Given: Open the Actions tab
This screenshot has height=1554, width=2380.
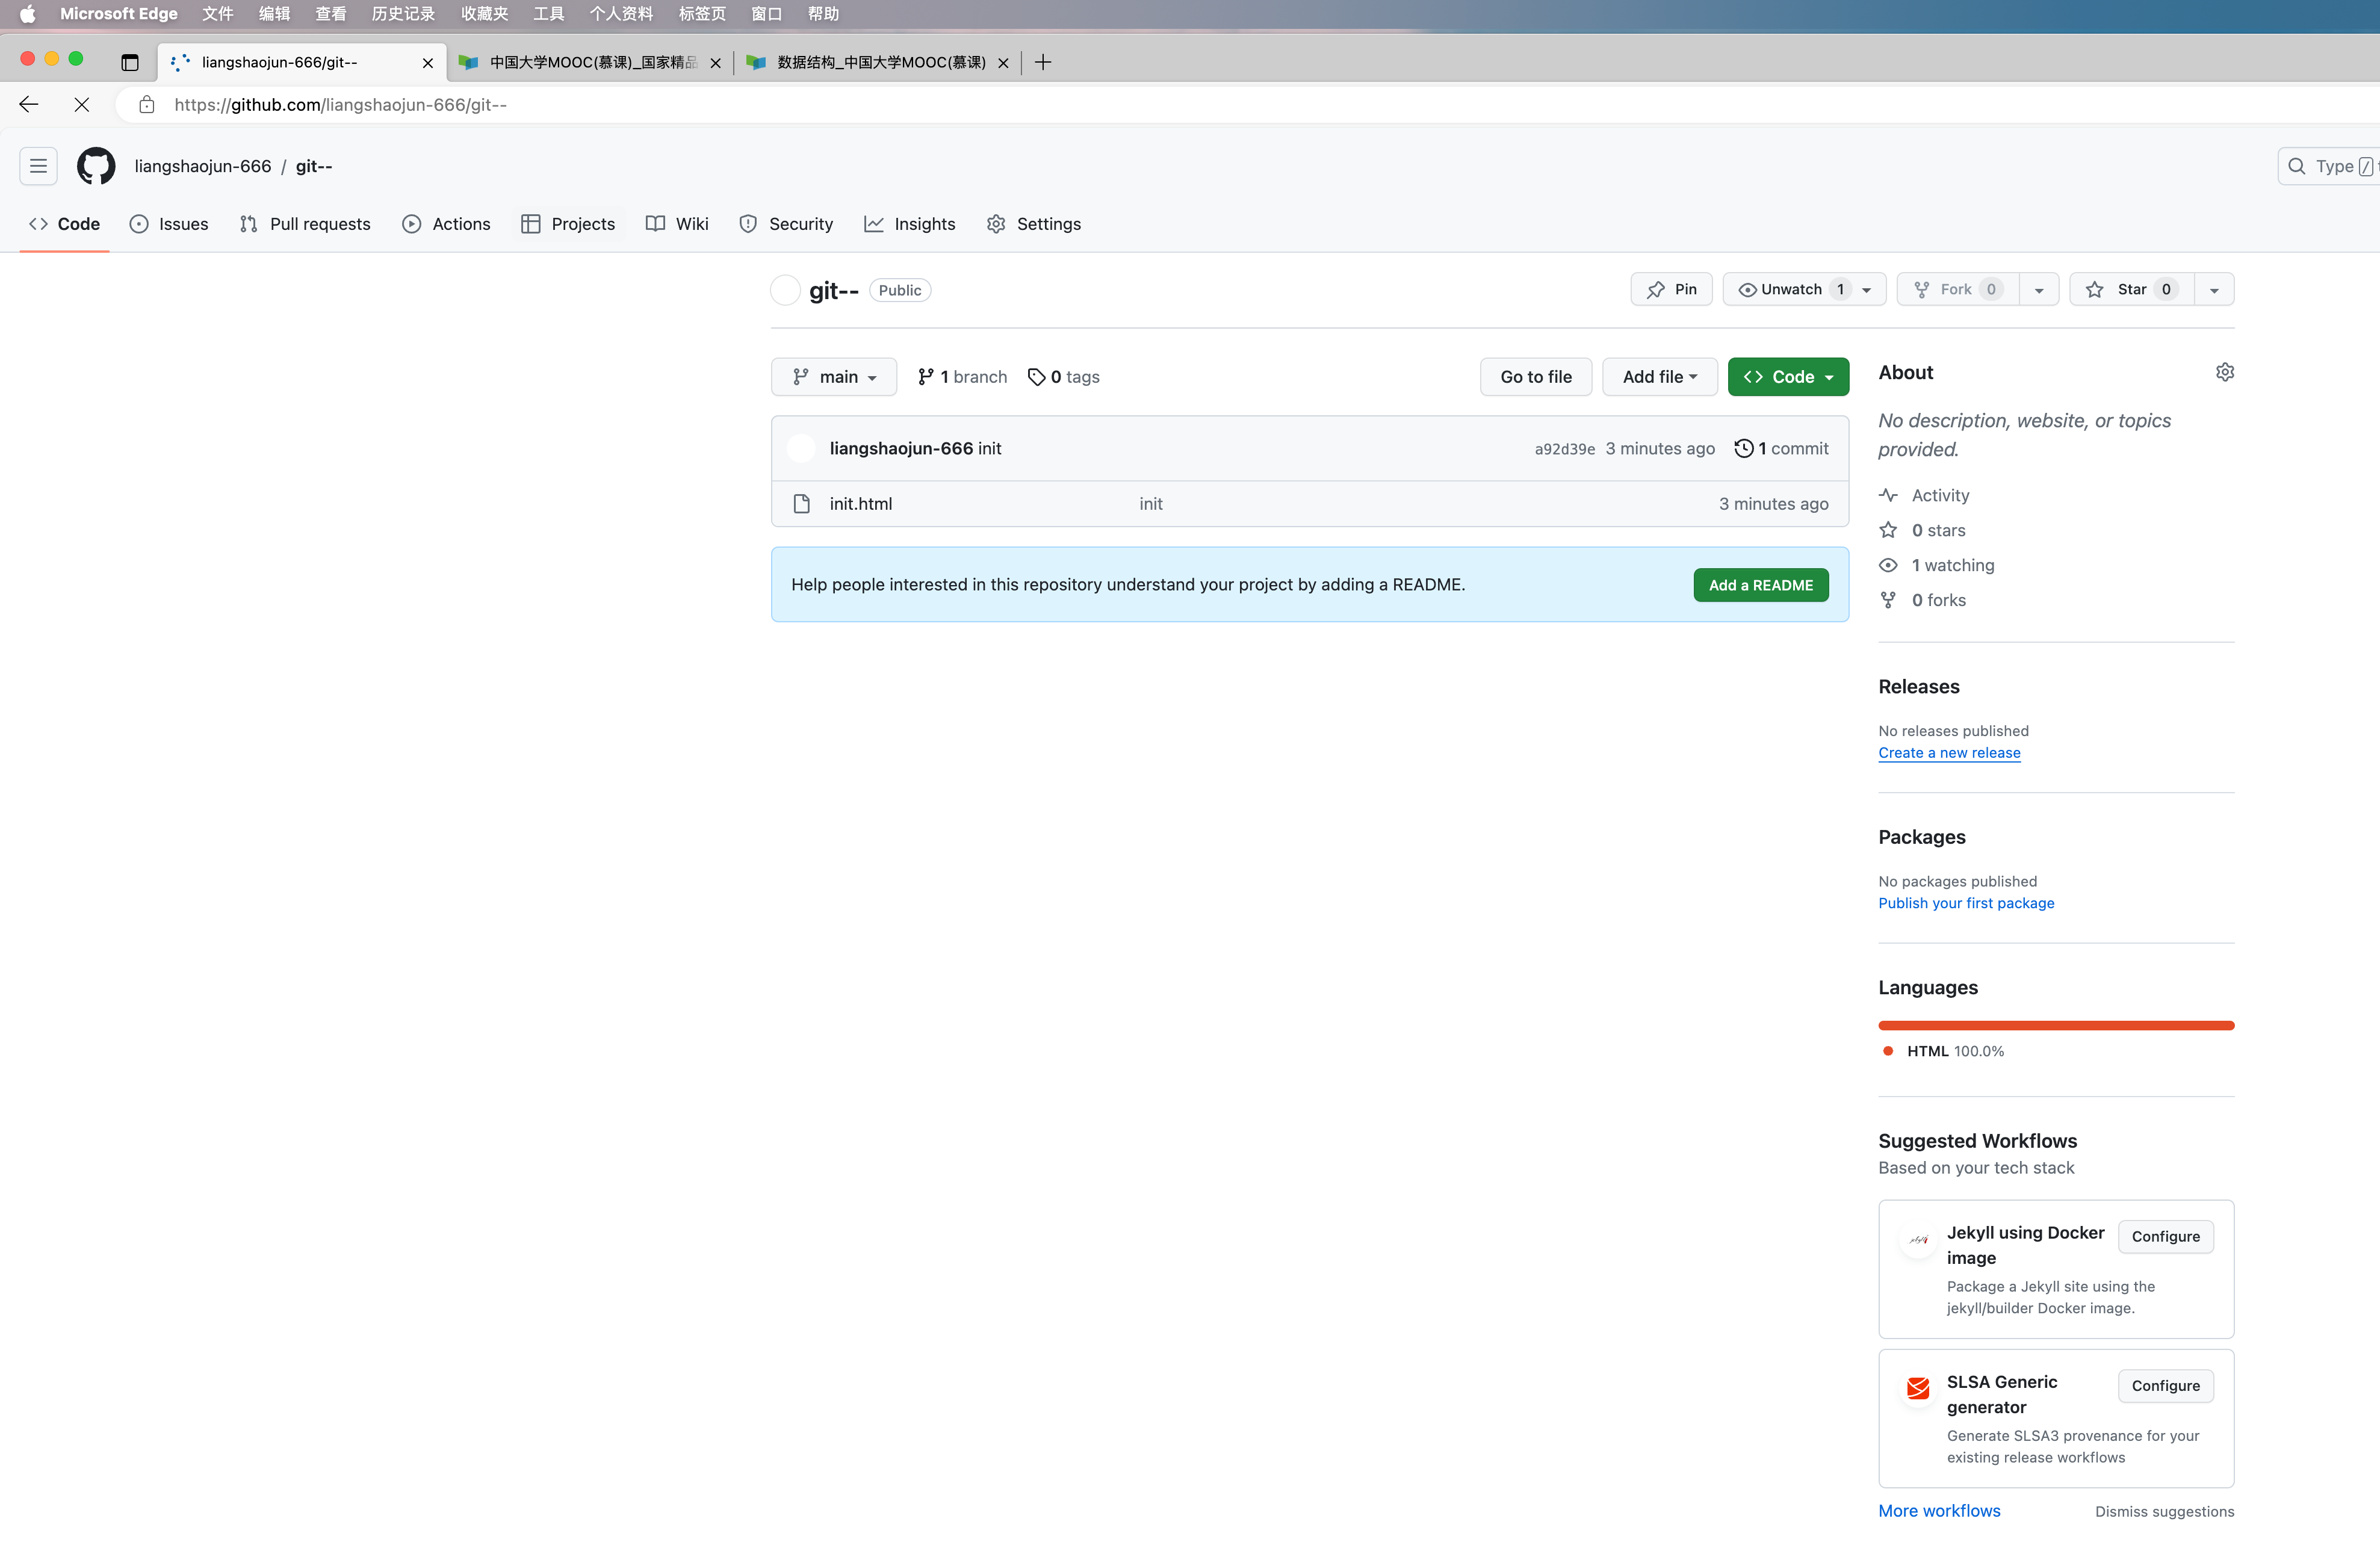Looking at the screenshot, I should pos(446,224).
